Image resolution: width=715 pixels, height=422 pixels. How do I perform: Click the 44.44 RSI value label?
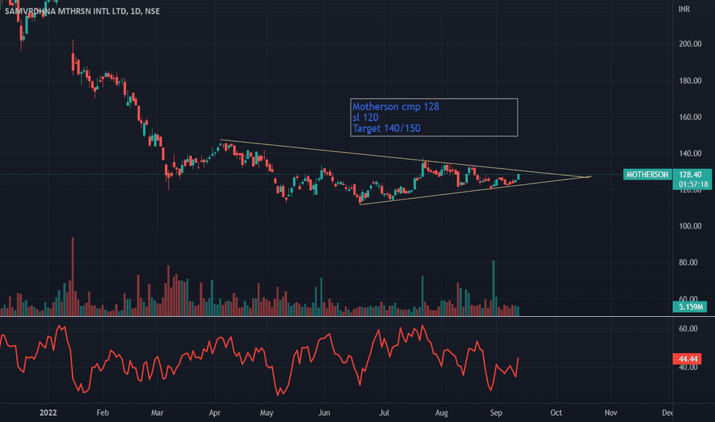pyautogui.click(x=687, y=358)
